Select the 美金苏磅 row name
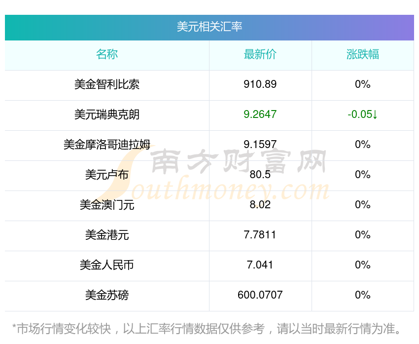This screenshot has height=344, width=419. [107, 295]
